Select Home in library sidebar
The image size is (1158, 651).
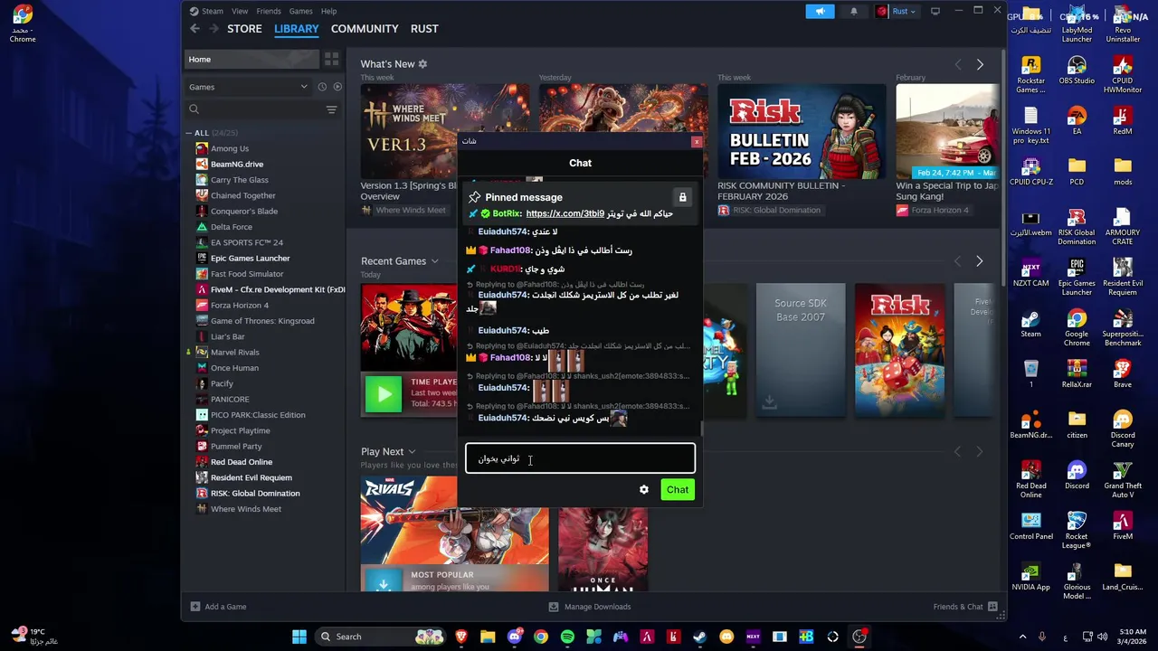[252, 59]
